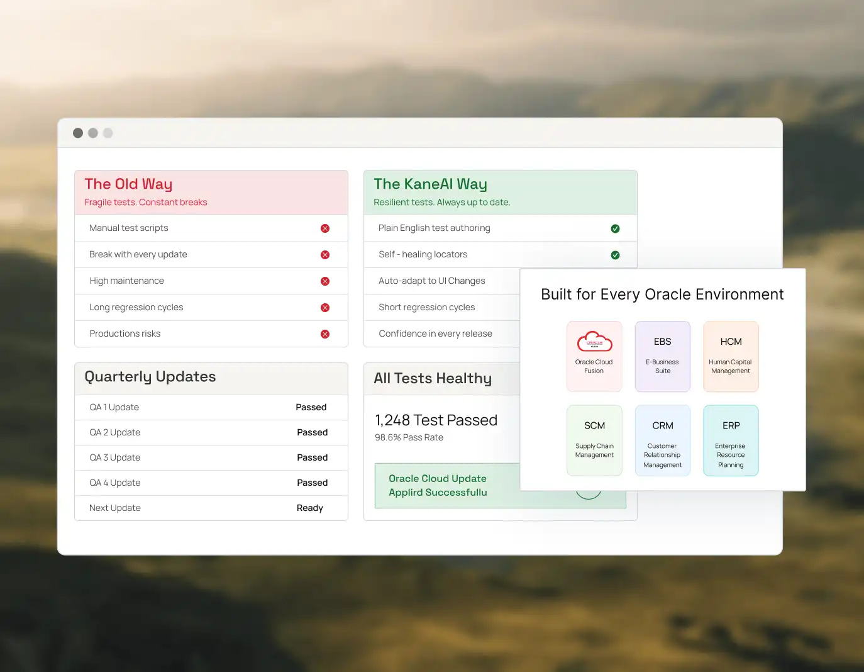Select the CRM Customer Relationship Management card
The image size is (864, 672).
(663, 440)
